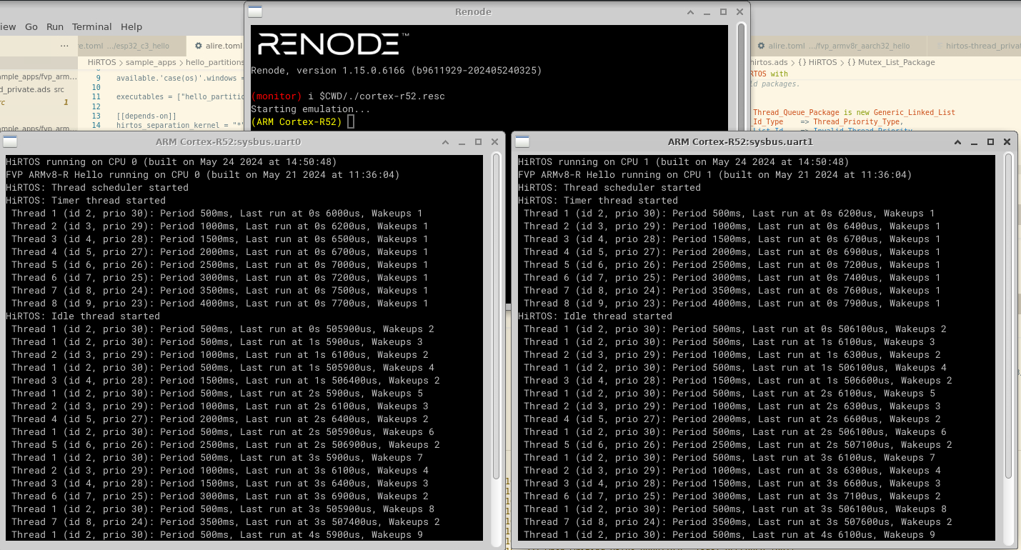Click uart1 Thread 8 line with 'Last run at 0s 7900us'
Image resolution: width=1021 pixels, height=550 pixels.
(x=732, y=304)
